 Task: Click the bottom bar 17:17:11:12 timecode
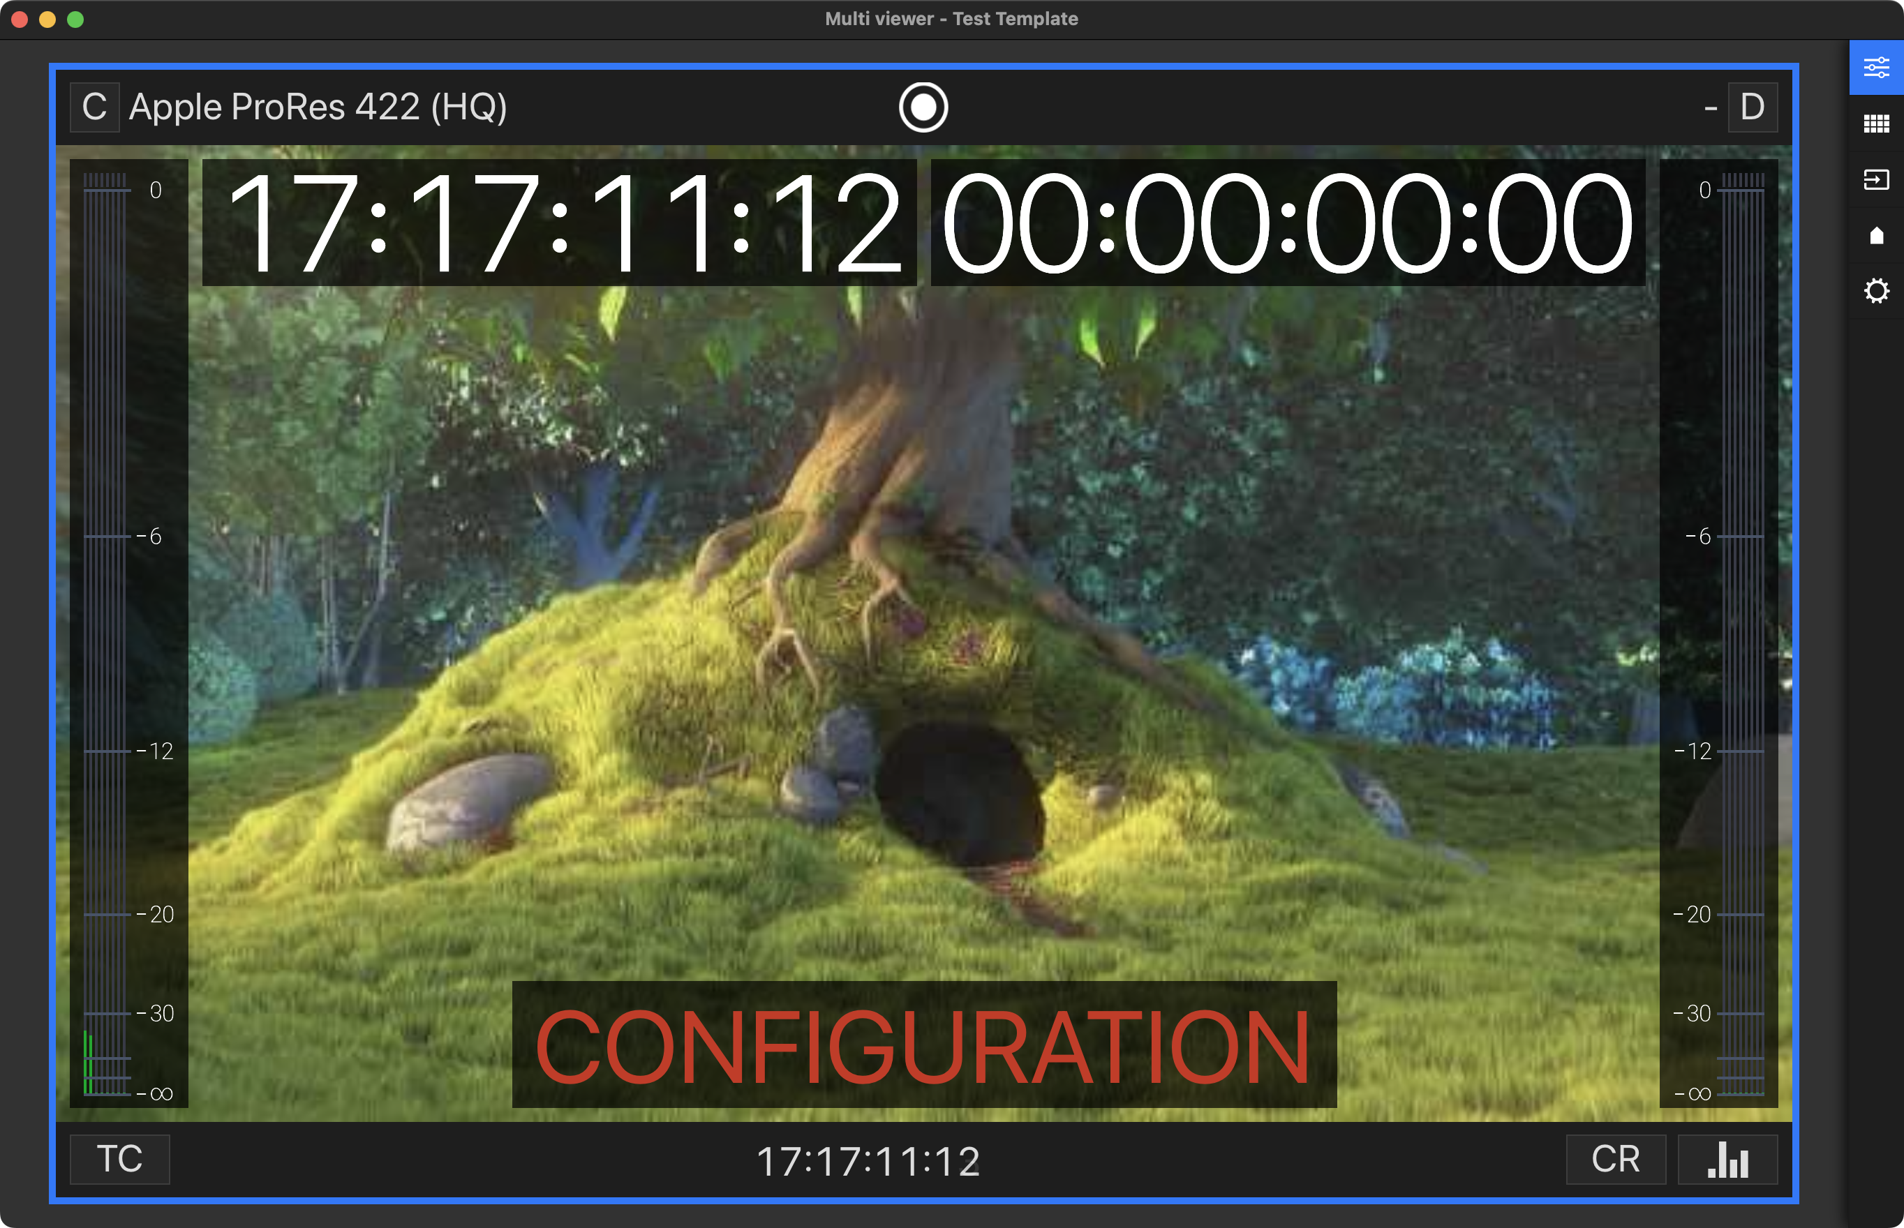click(x=868, y=1161)
